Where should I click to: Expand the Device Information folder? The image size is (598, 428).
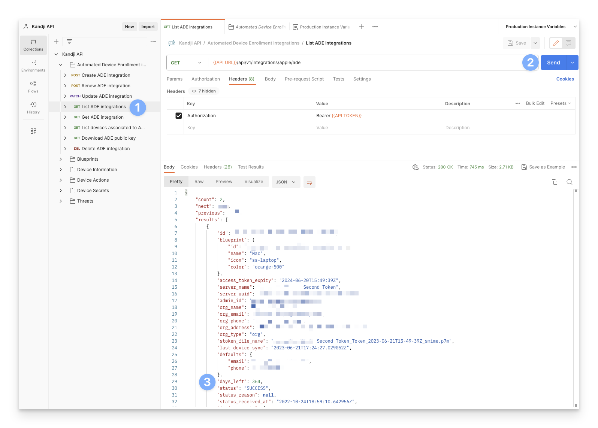tap(61, 170)
